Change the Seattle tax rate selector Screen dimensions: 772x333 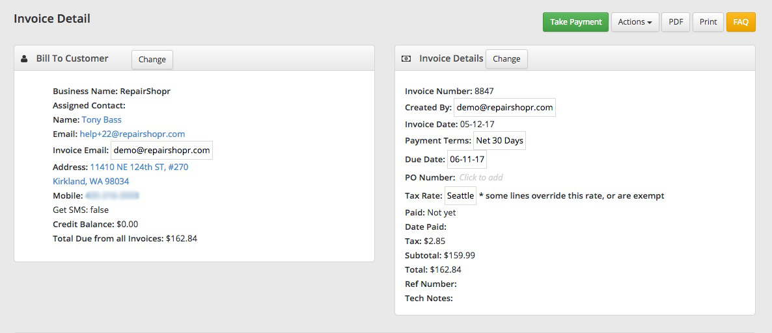(x=460, y=196)
